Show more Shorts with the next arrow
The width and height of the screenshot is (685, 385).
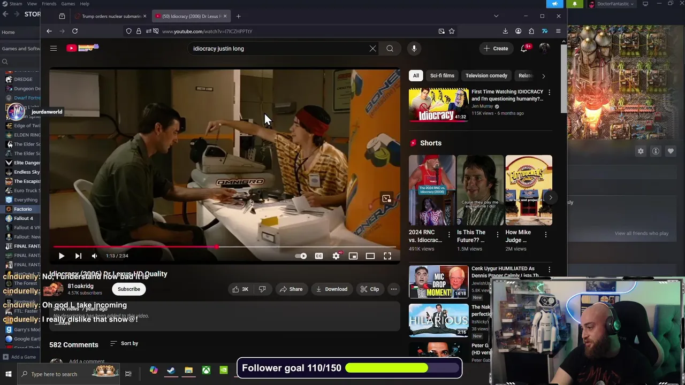point(550,197)
